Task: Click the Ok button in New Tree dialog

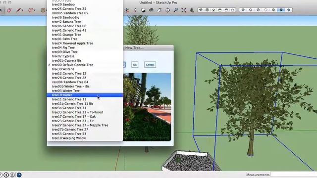Action: [135, 65]
